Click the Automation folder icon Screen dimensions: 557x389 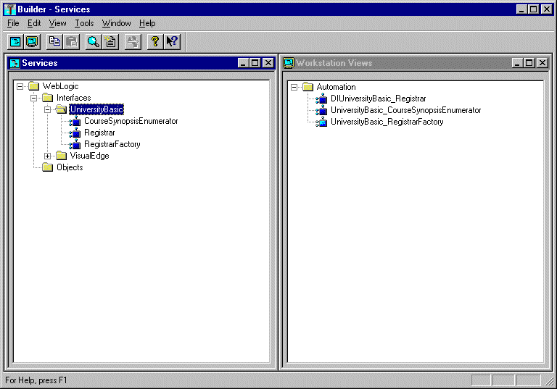[x=308, y=87]
